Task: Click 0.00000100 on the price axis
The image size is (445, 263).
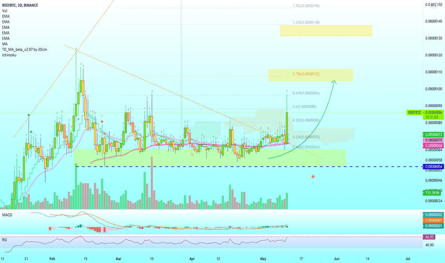Action: point(434,89)
